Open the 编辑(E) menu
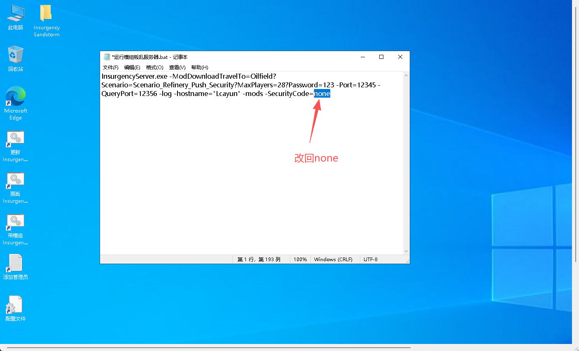The width and height of the screenshot is (579, 351). pyautogui.click(x=132, y=68)
